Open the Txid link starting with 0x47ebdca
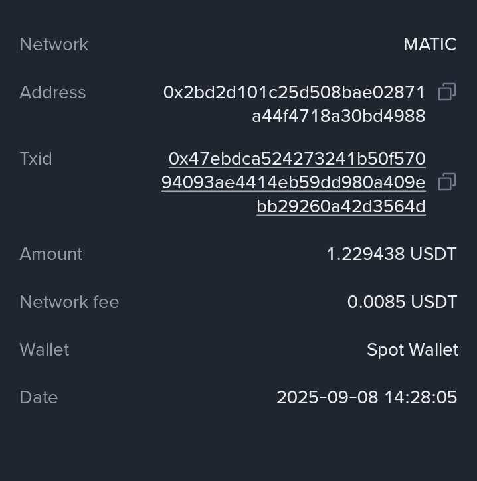Screen dimensions: 477x481 click(x=297, y=159)
